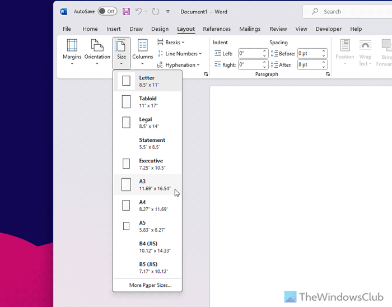392x307 pixels.
Task: Select Letter 8.5" x 11" paper size
Action: pos(147,81)
